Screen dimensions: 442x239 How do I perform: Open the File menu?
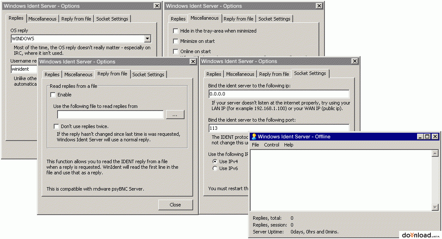pyautogui.click(x=255, y=145)
